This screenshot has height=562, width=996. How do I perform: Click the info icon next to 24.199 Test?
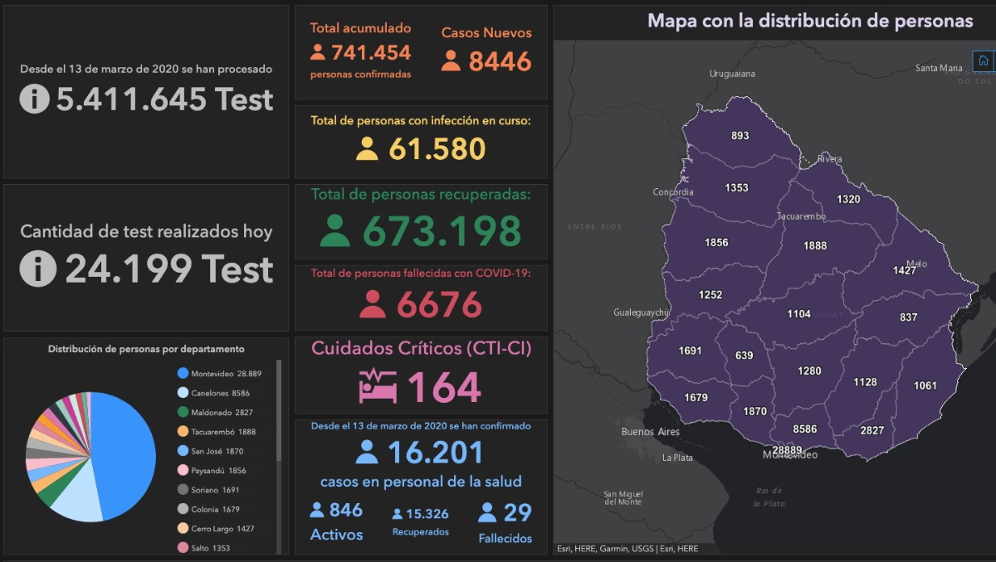click(38, 269)
